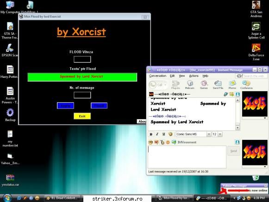
Task: Open the GTA San Andreas desktop icon
Action: tap(256, 9)
